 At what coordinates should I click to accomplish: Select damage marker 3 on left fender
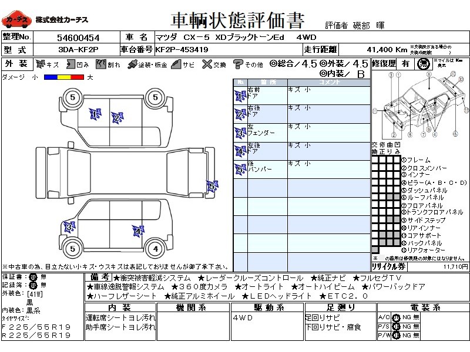[x=69, y=227]
